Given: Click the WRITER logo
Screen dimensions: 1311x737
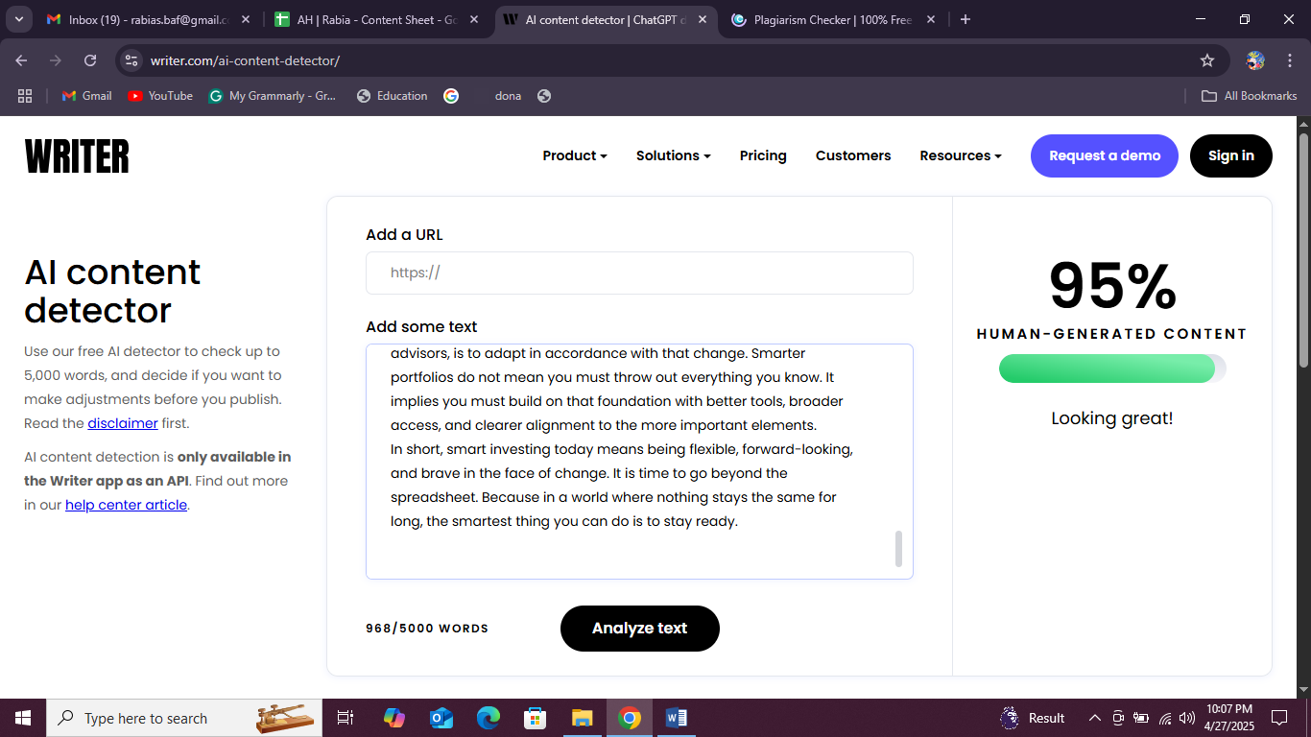Looking at the screenshot, I should pos(77,155).
